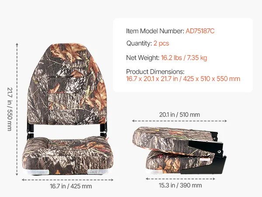Click the model number AD75187C
This screenshot has height=197, width=262.
click(x=200, y=31)
